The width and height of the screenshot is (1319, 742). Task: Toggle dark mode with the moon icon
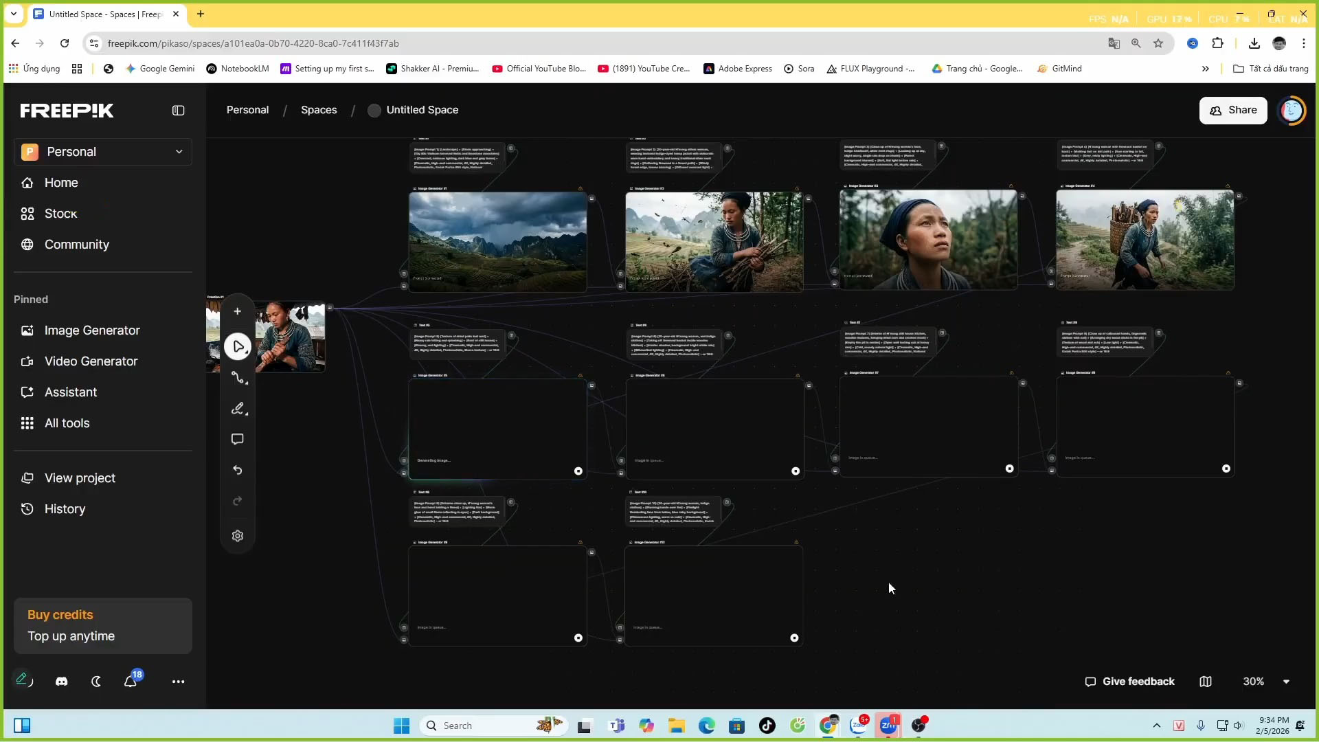pos(95,681)
